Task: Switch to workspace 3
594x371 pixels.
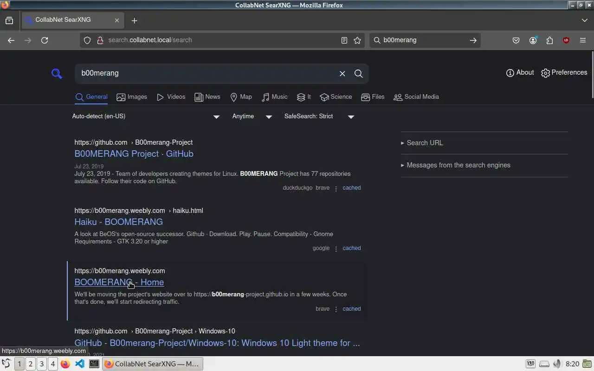Action: (x=42, y=364)
